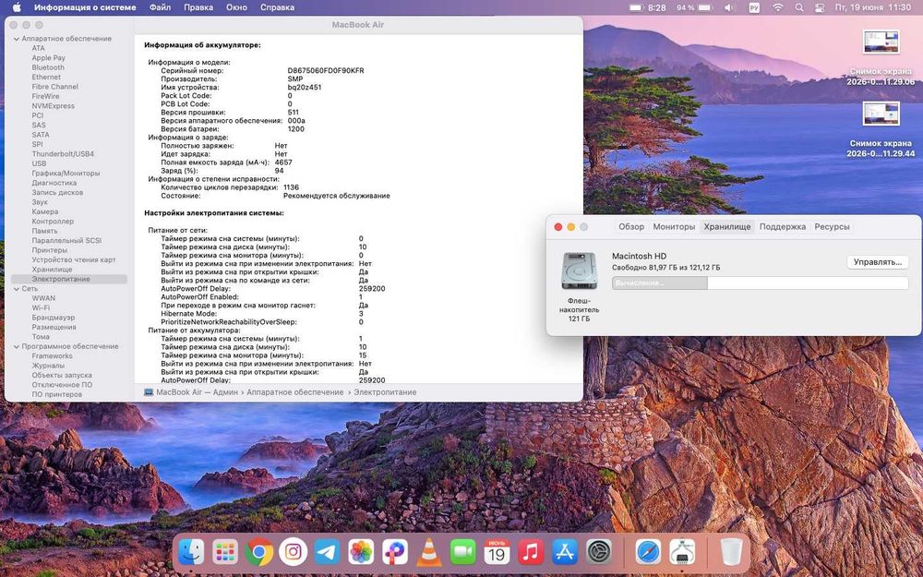The image size is (923, 577).
Task: Click the storage usage progress bar
Action: [x=760, y=283]
